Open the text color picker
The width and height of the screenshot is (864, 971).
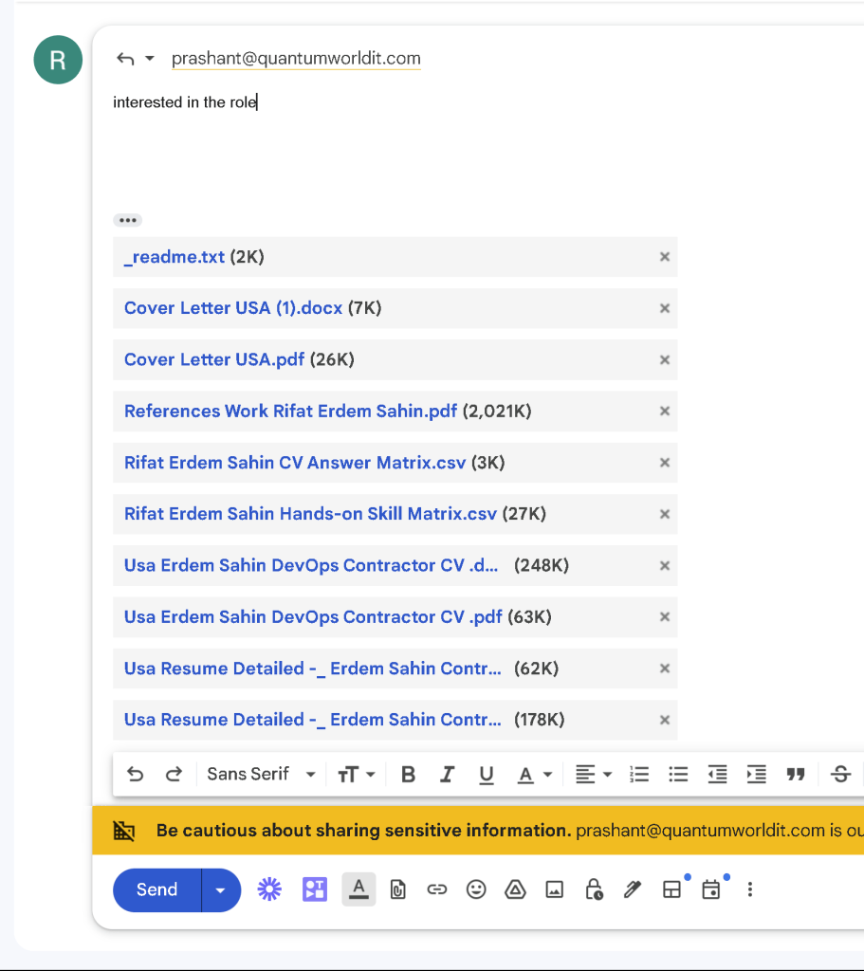535,774
